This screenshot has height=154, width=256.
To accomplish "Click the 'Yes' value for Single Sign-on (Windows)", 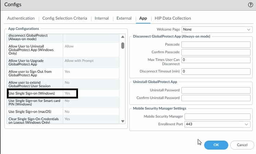I will pyautogui.click(x=67, y=93).
